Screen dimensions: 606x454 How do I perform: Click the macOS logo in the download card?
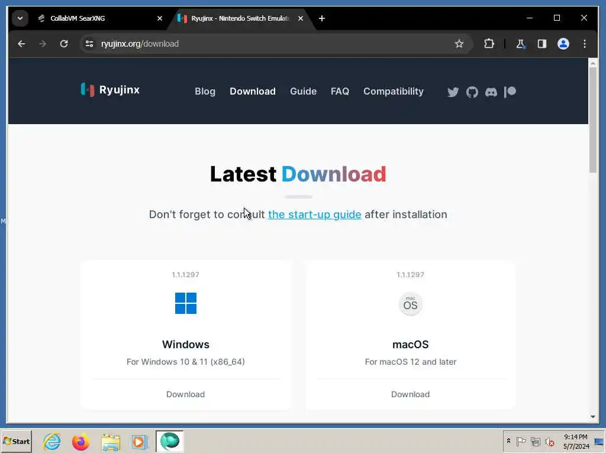[411, 304]
